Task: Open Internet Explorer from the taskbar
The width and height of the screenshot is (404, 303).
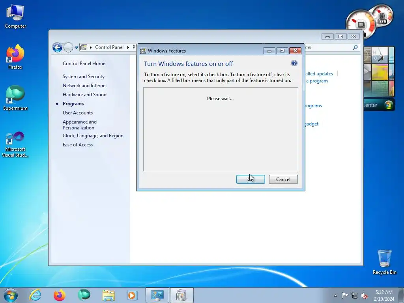Action: tap(35, 295)
